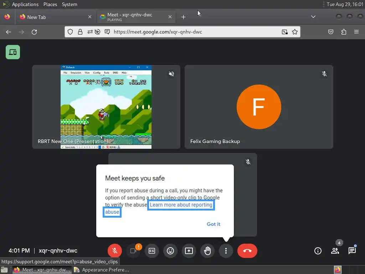
Task: Leave the call with red hang-up button
Action: point(247,251)
